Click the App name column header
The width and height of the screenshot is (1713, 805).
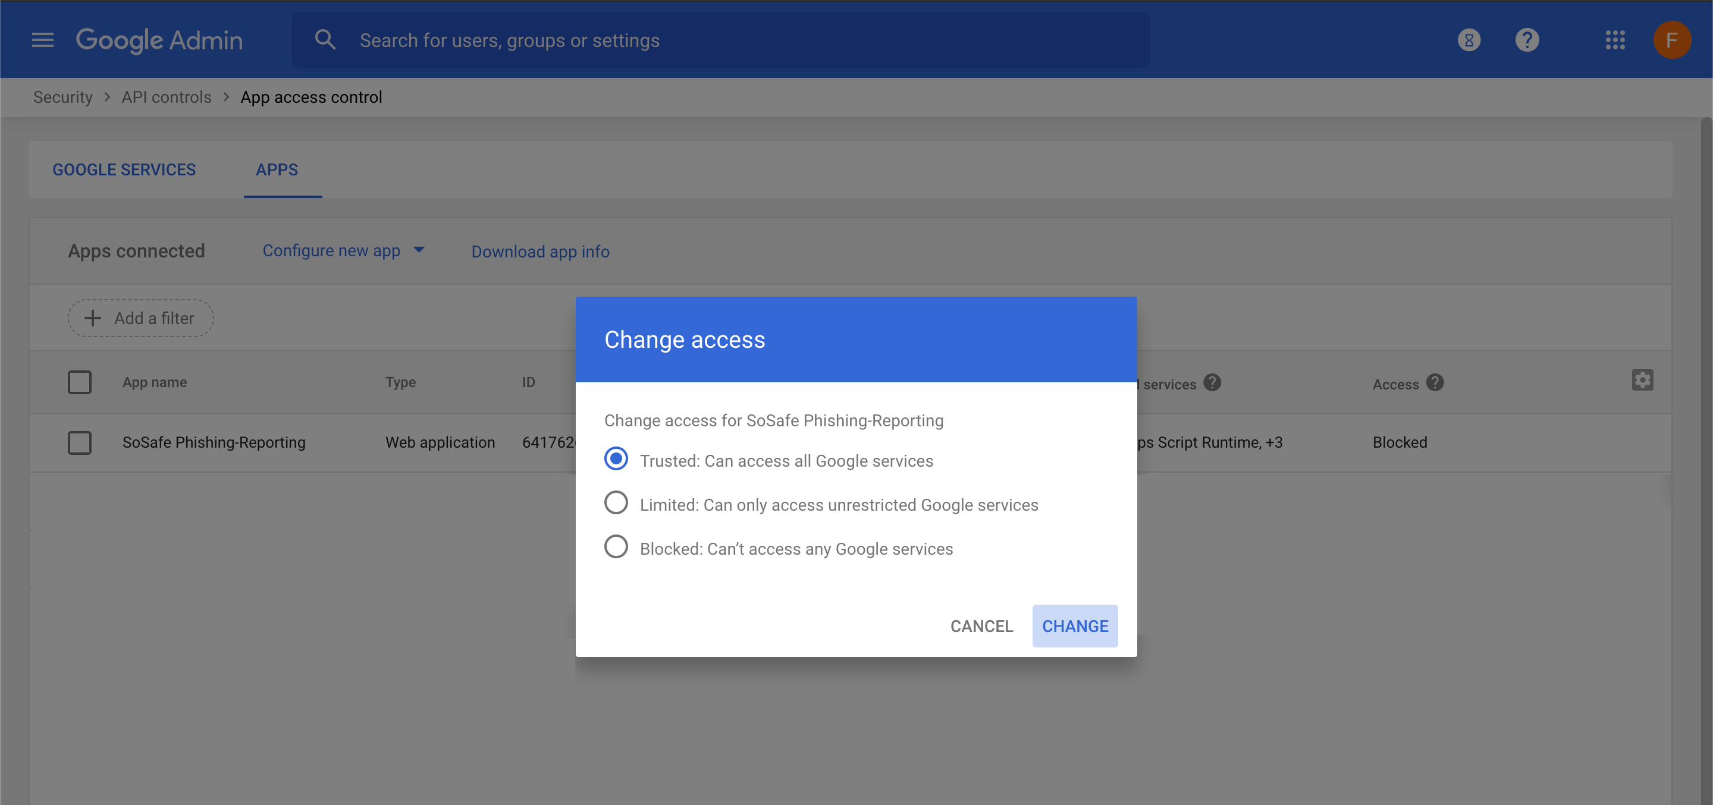click(x=154, y=383)
